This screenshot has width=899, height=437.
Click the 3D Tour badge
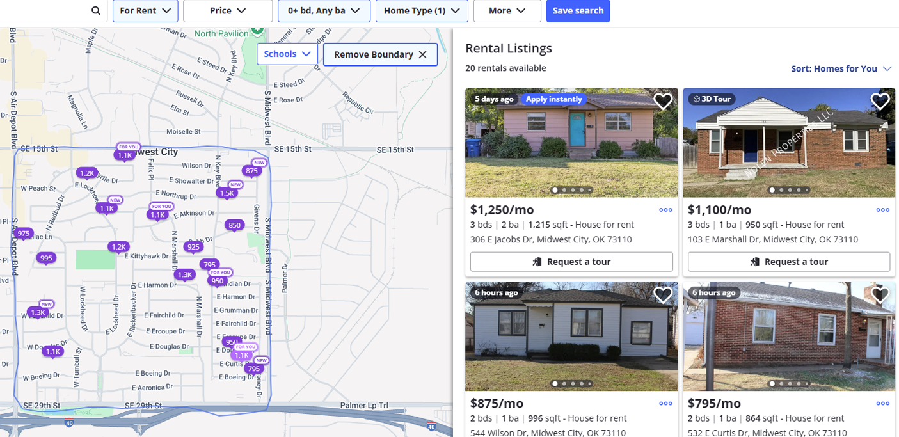(712, 99)
